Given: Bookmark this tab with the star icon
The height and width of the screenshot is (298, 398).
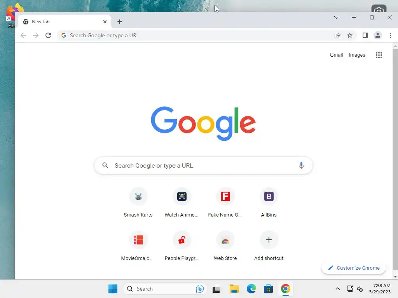Looking at the screenshot, I should 350,35.
